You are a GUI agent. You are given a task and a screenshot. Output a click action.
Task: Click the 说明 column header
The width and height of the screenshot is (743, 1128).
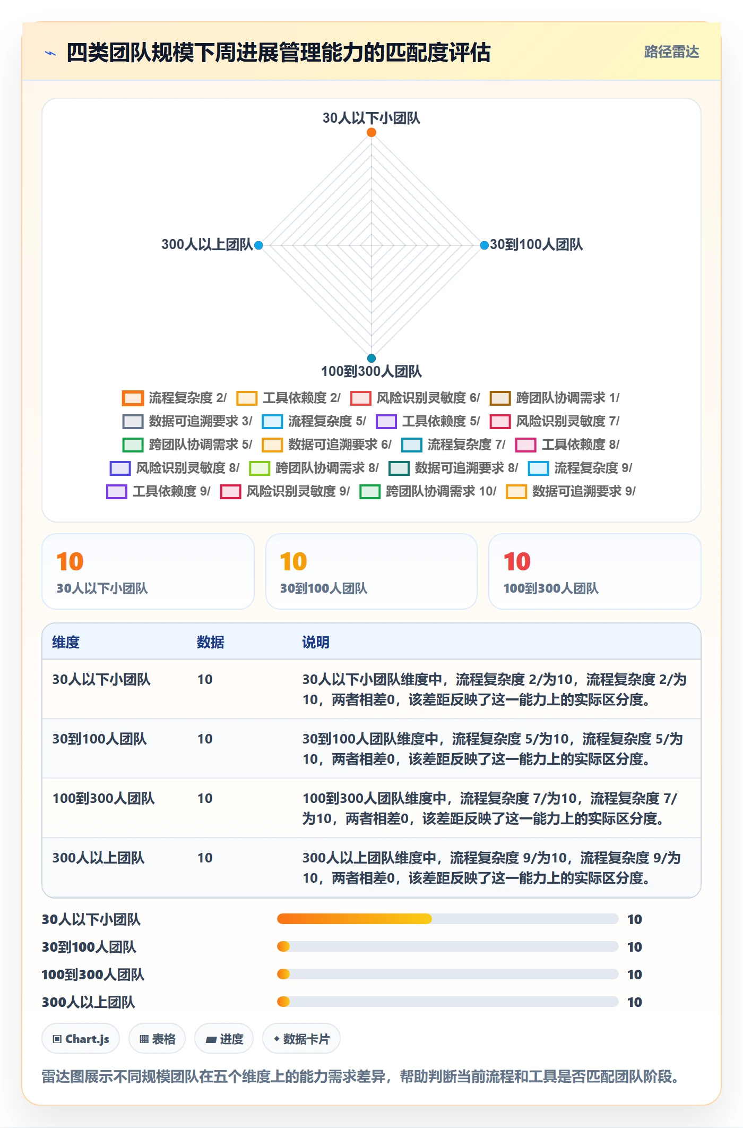[x=316, y=642]
